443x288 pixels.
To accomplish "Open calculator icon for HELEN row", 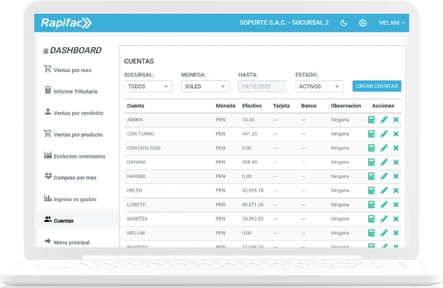I will 371,190.
